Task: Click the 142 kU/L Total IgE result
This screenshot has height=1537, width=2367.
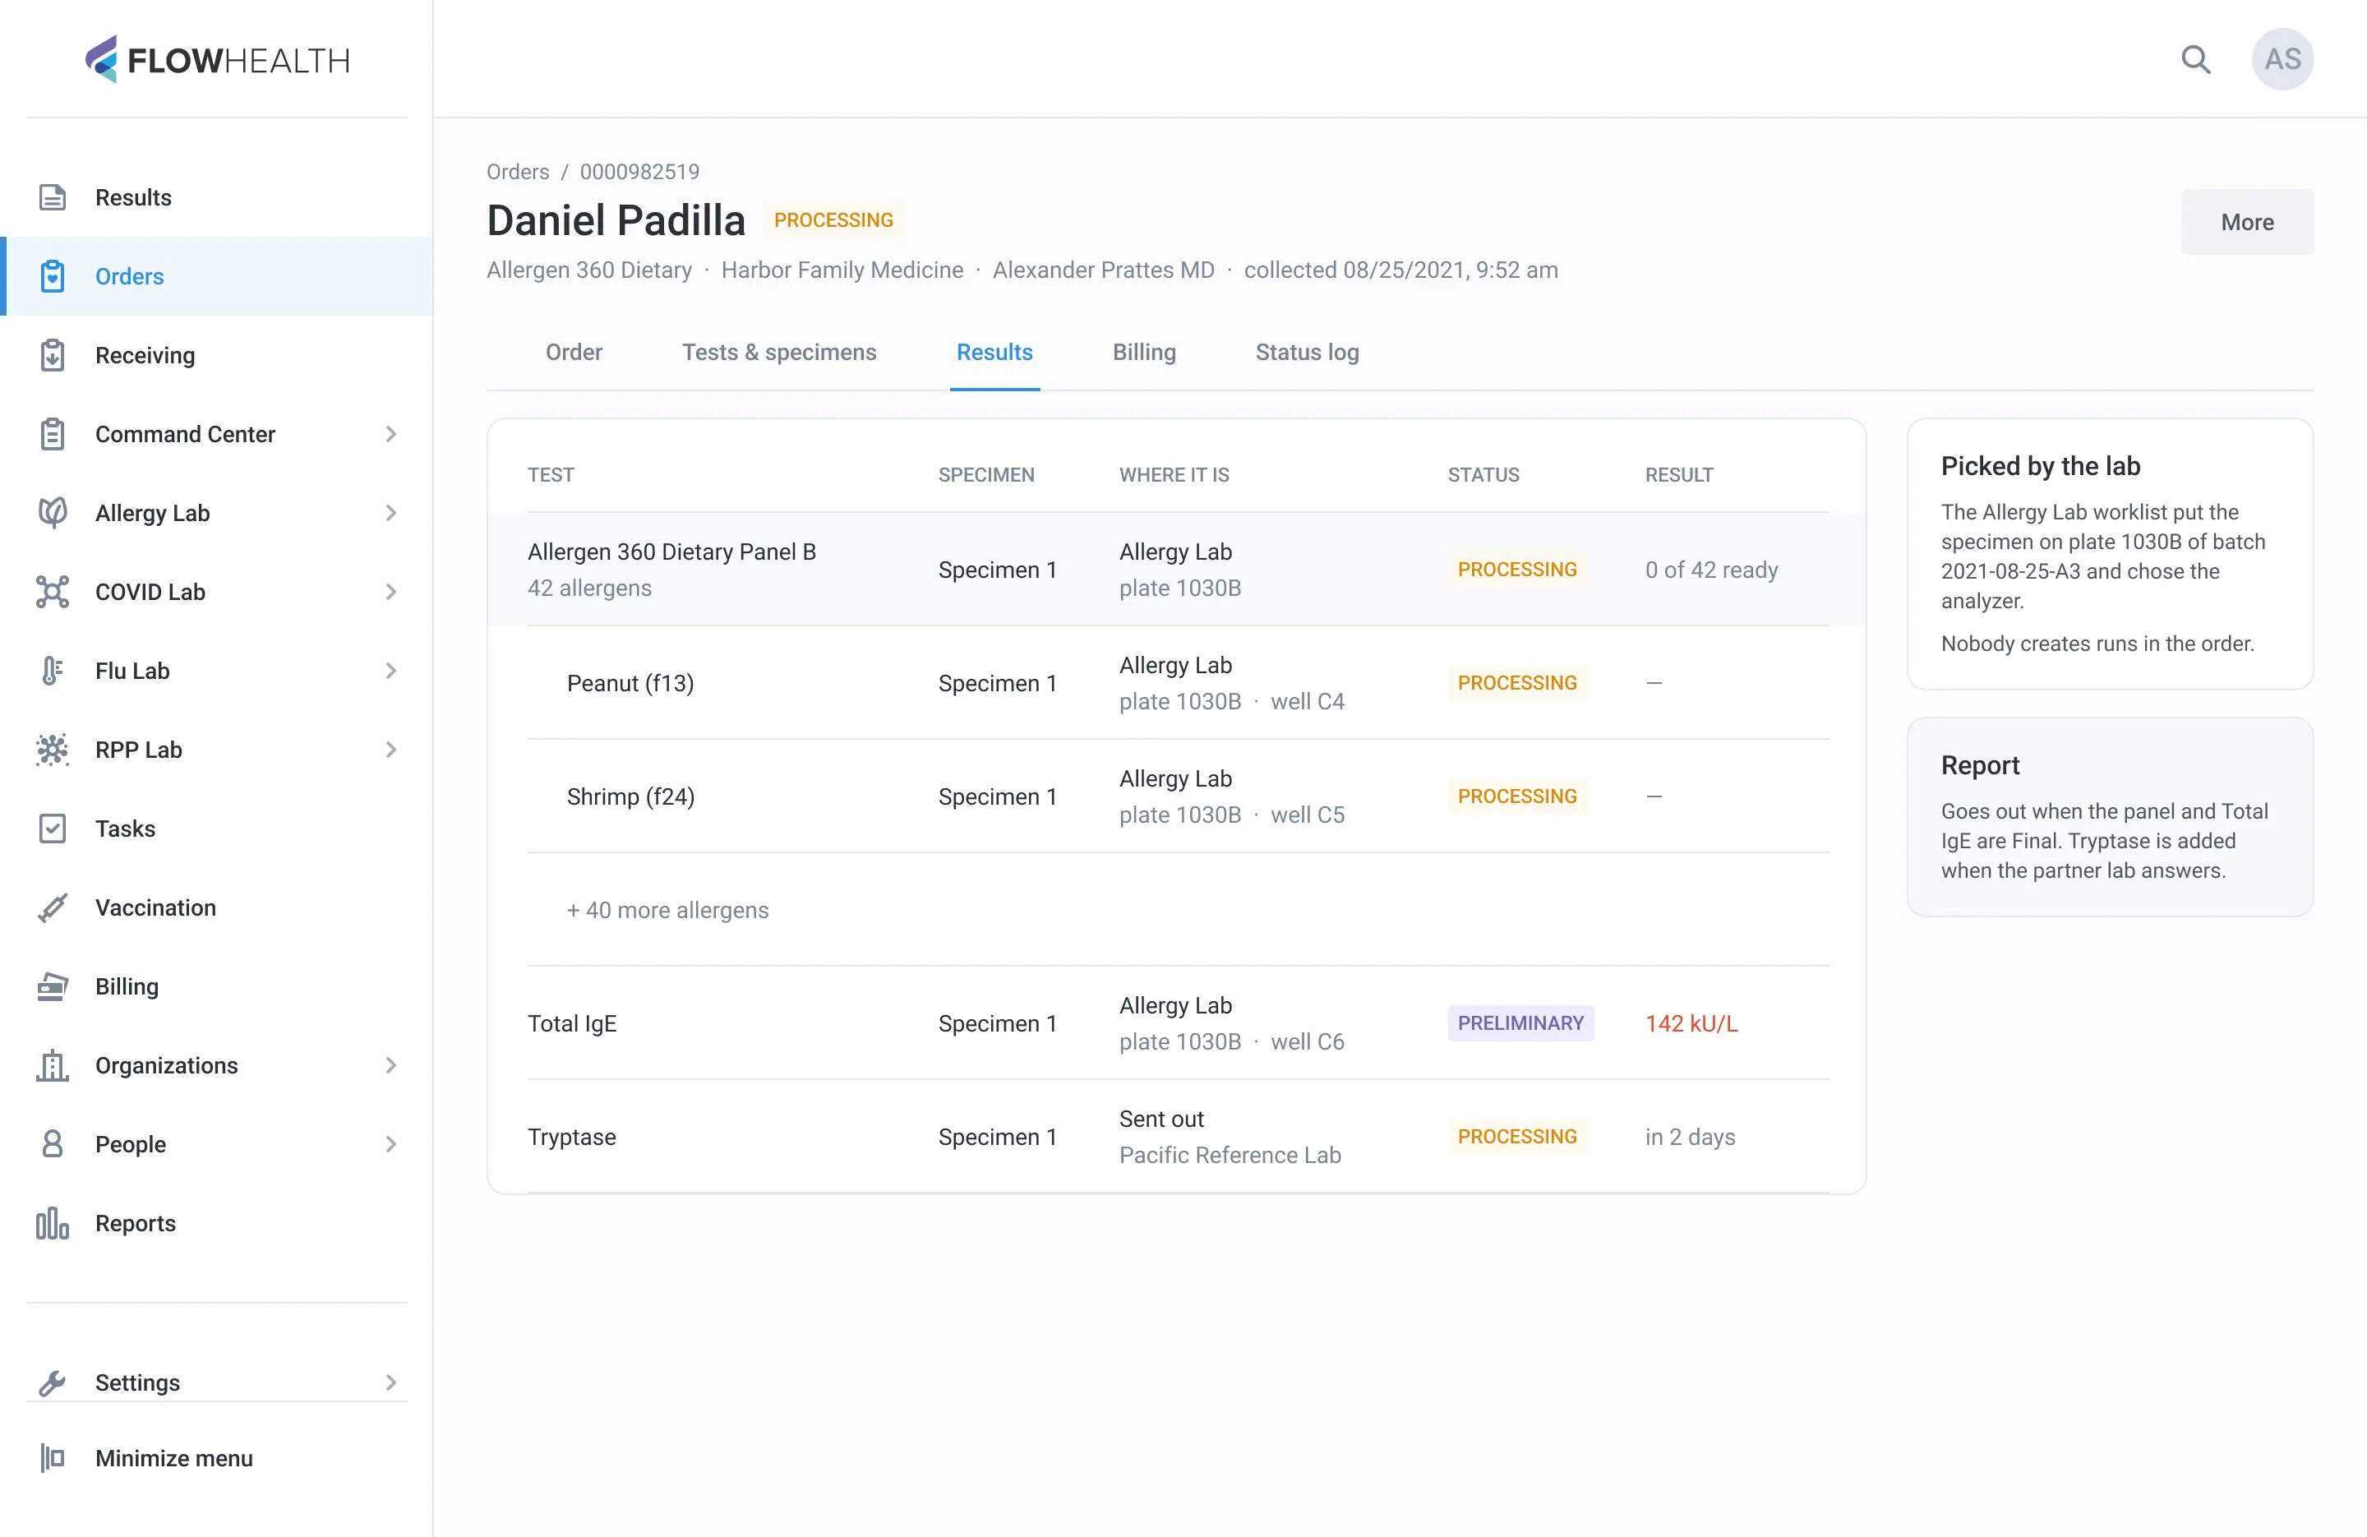Action: (1691, 1022)
